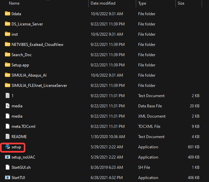Click the StartGUI.sh file icon
This screenshot has width=209, height=182.
(x=8, y=167)
